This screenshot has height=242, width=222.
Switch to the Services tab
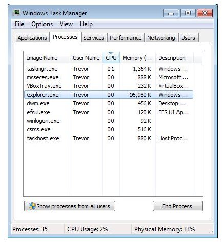click(94, 38)
